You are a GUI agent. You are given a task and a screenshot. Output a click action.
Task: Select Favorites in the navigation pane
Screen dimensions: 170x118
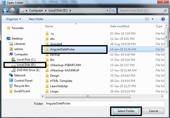click(x=18, y=28)
